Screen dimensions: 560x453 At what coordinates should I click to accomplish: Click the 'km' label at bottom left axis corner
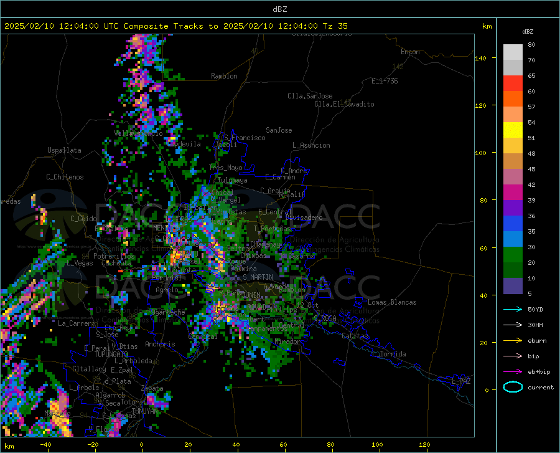tap(9, 446)
